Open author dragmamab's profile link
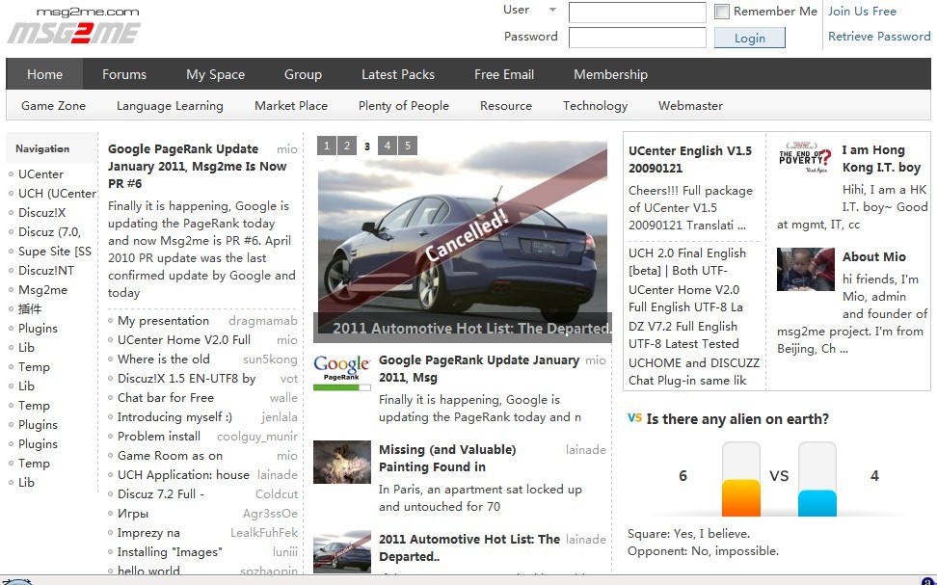This screenshot has height=585, width=937. click(263, 321)
